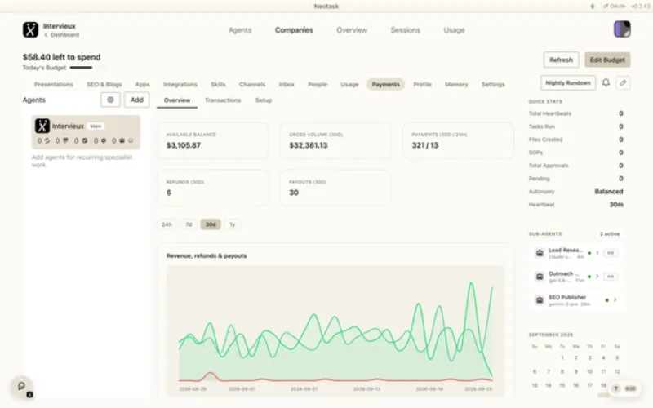Switch to the Agents top nav
Image resolution: width=653 pixels, height=408 pixels.
pyautogui.click(x=240, y=30)
